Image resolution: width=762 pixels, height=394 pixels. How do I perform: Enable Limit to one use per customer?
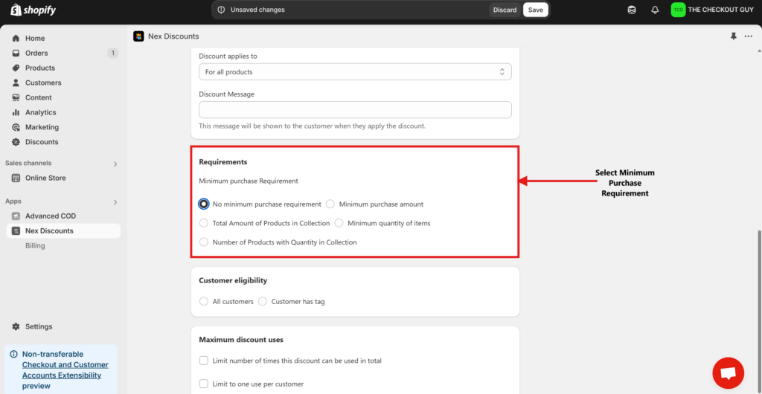pyautogui.click(x=204, y=384)
